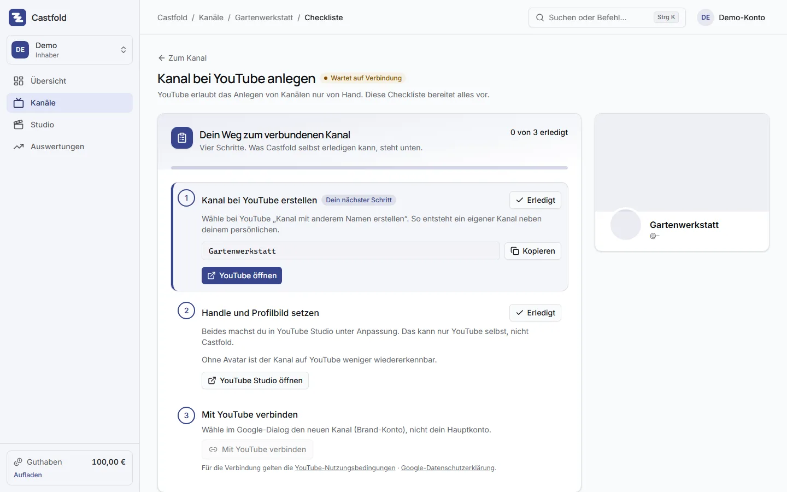The image size is (787, 492).
Task: Click the 0 von 3 erledigt counter
Action: pyautogui.click(x=539, y=132)
